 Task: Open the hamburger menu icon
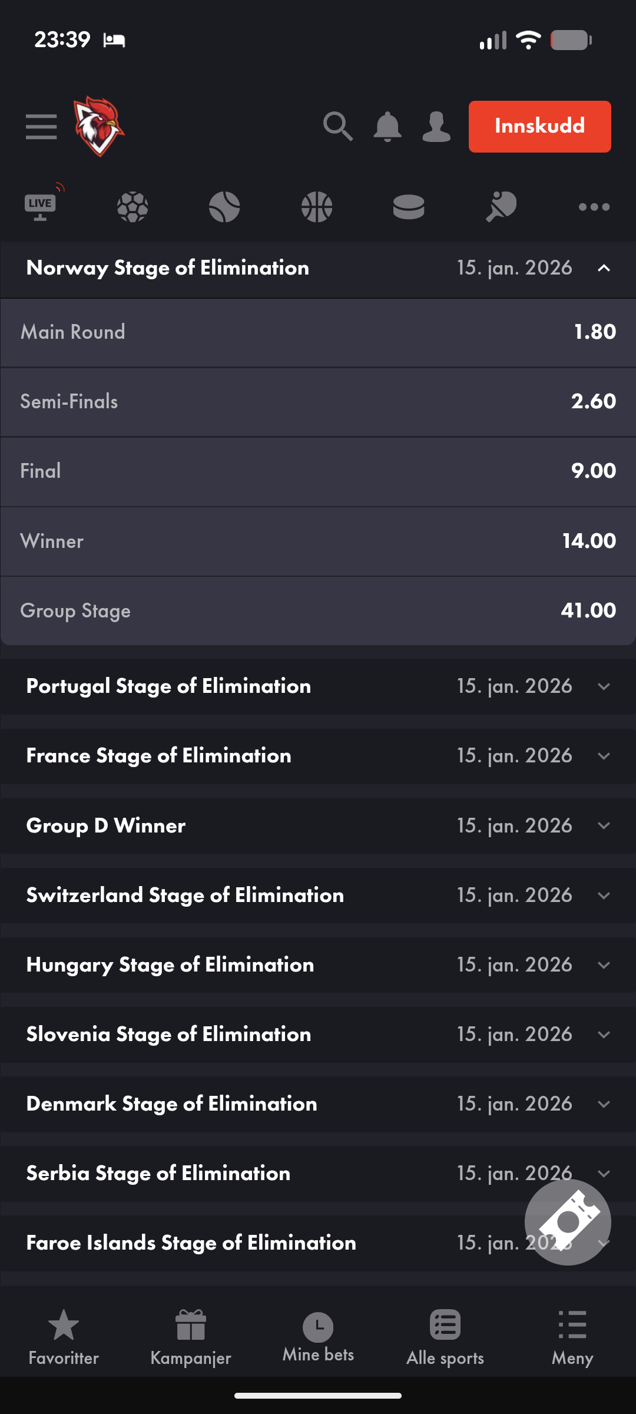coord(41,127)
